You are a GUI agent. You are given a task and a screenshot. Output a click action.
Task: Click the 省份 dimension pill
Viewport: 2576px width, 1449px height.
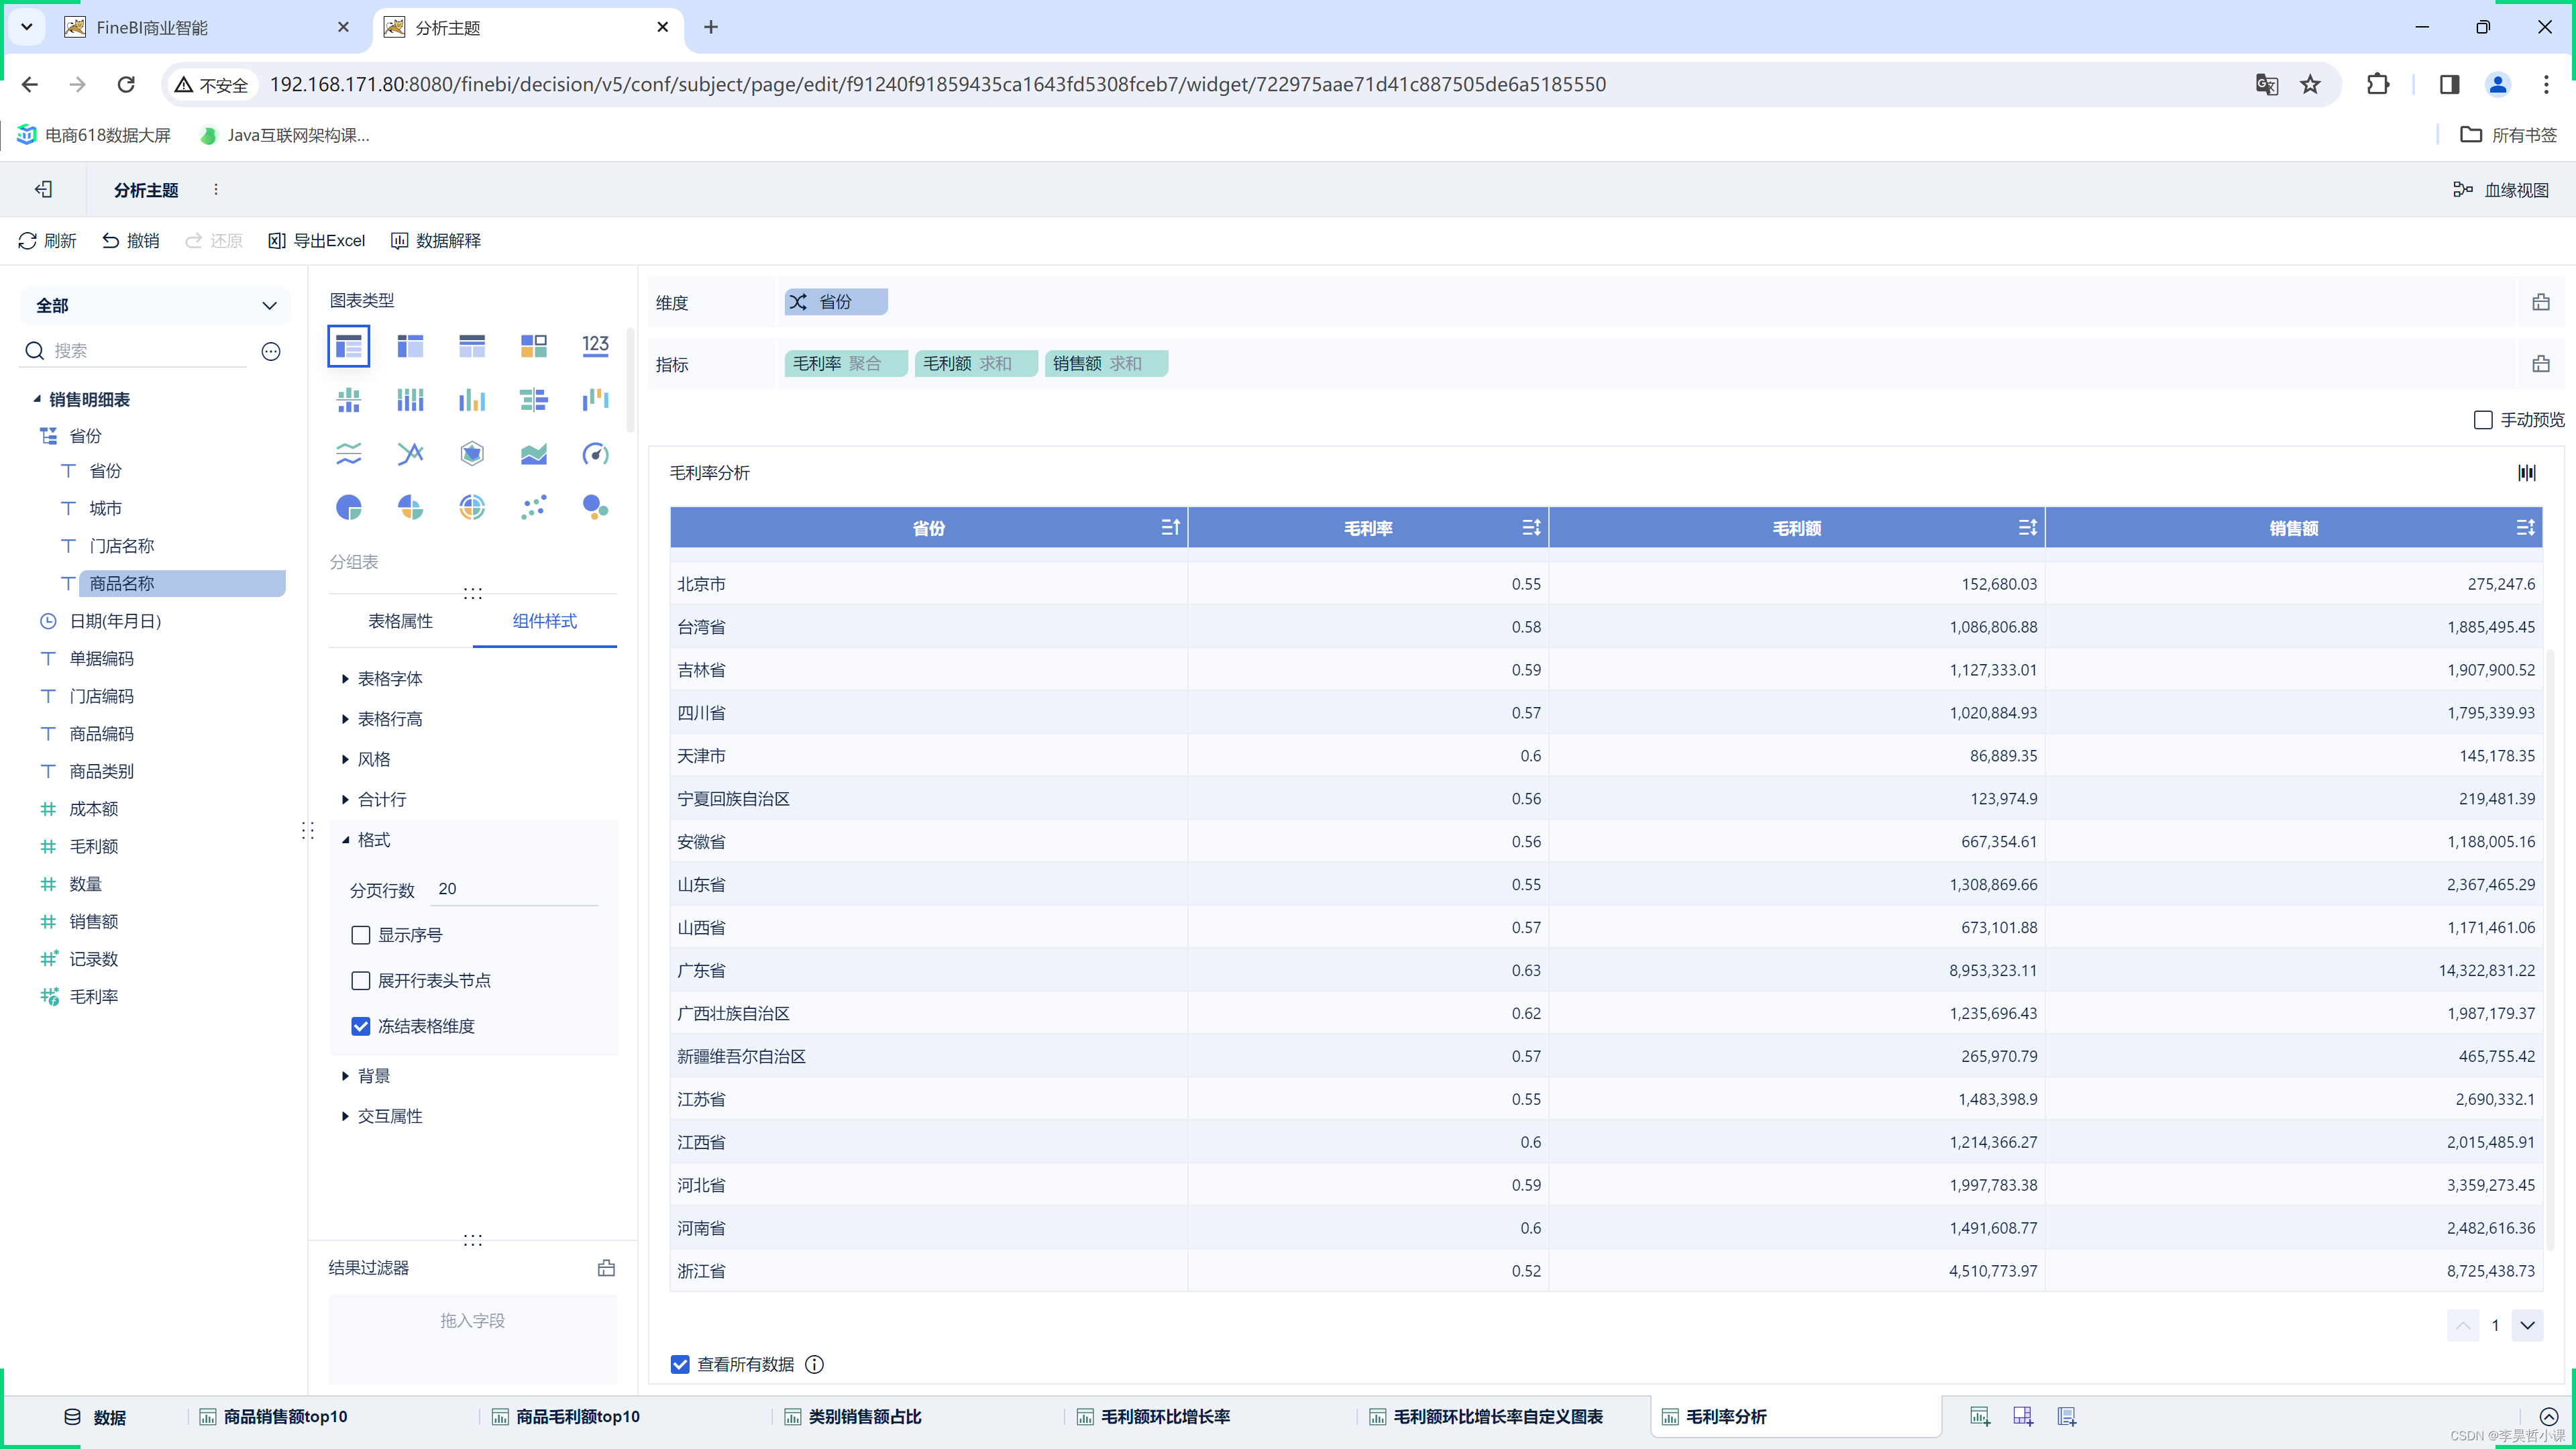tap(836, 302)
